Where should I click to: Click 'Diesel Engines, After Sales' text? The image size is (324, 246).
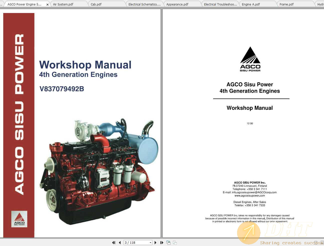click(x=250, y=202)
